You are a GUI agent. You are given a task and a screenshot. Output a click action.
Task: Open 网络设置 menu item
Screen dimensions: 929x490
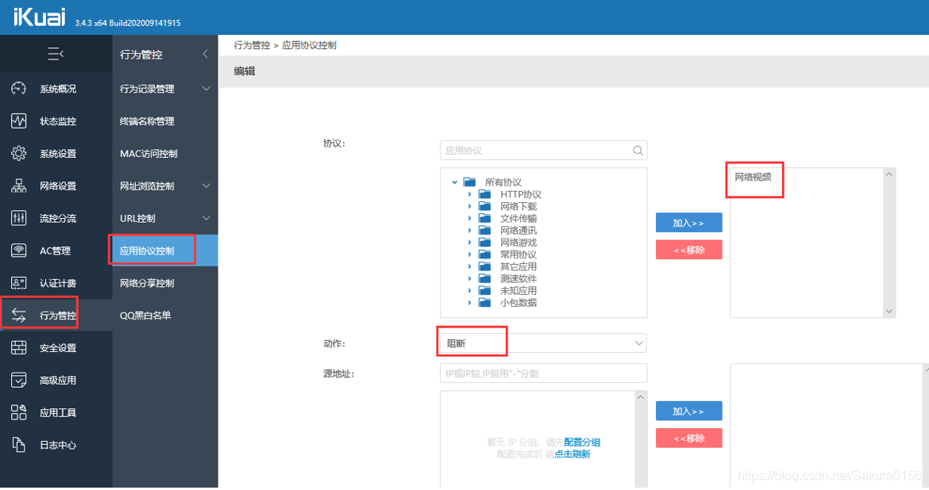[x=56, y=186]
